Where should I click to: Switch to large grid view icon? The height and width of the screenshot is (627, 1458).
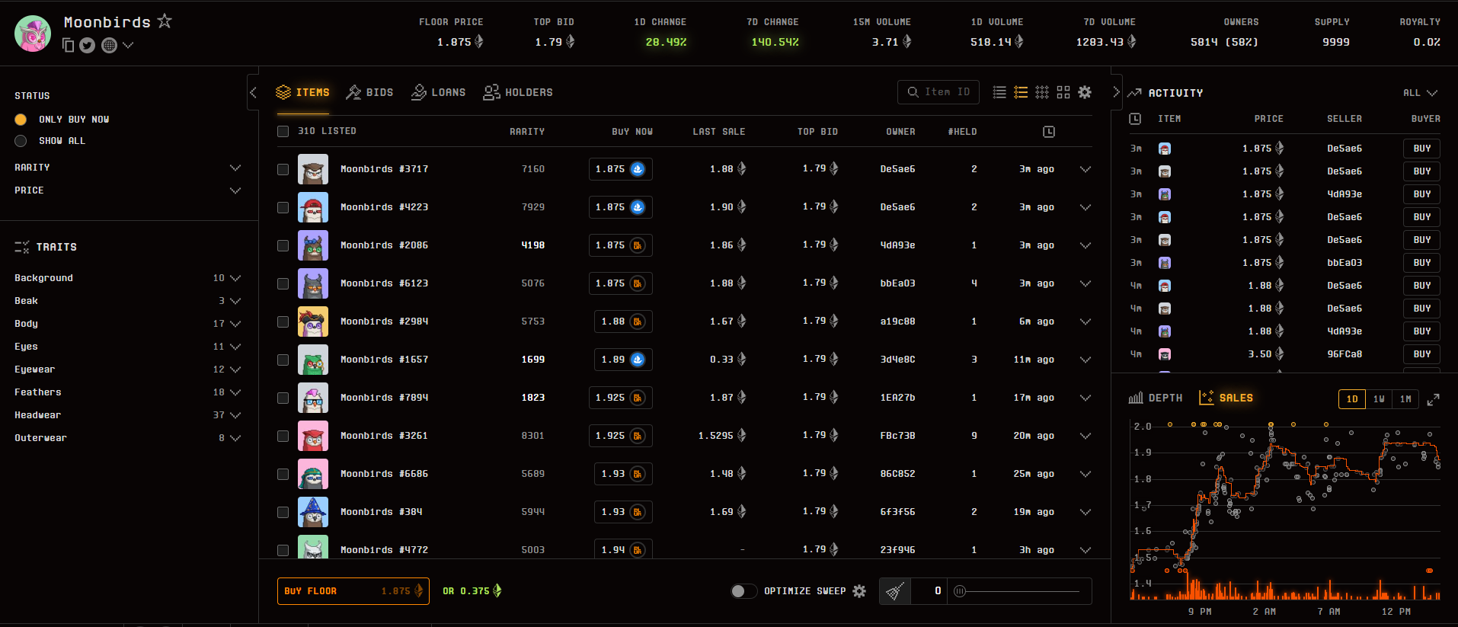1063,92
